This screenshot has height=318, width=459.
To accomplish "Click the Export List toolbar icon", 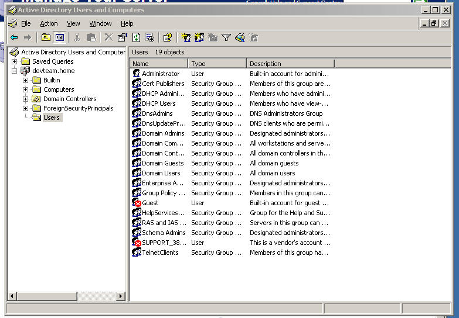I will pos(149,37).
